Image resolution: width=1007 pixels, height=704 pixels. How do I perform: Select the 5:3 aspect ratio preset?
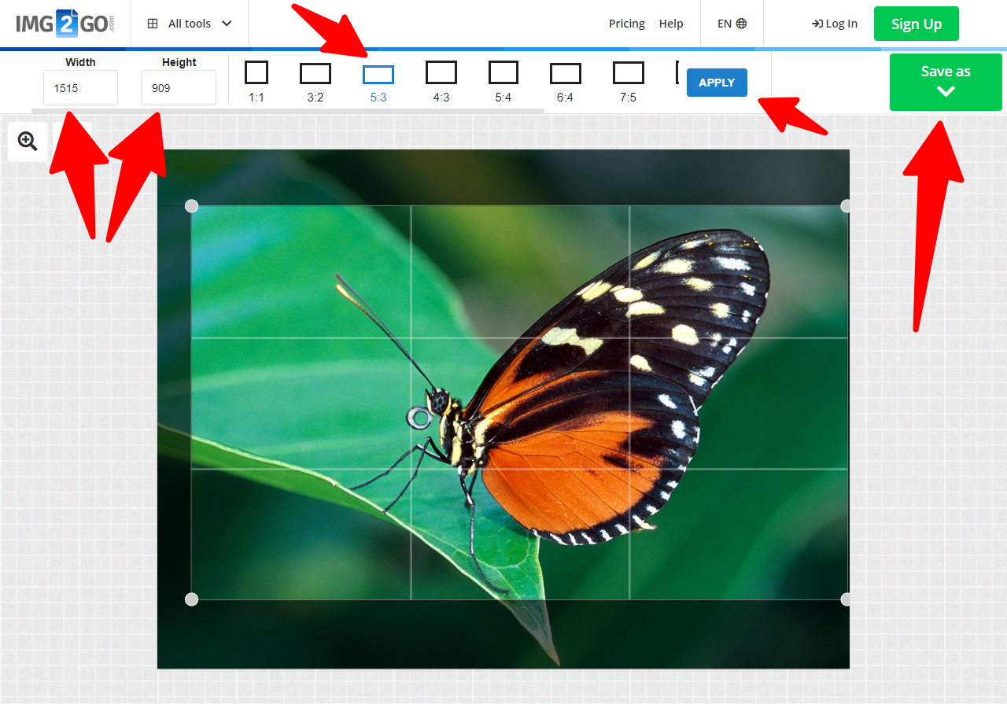click(x=378, y=75)
